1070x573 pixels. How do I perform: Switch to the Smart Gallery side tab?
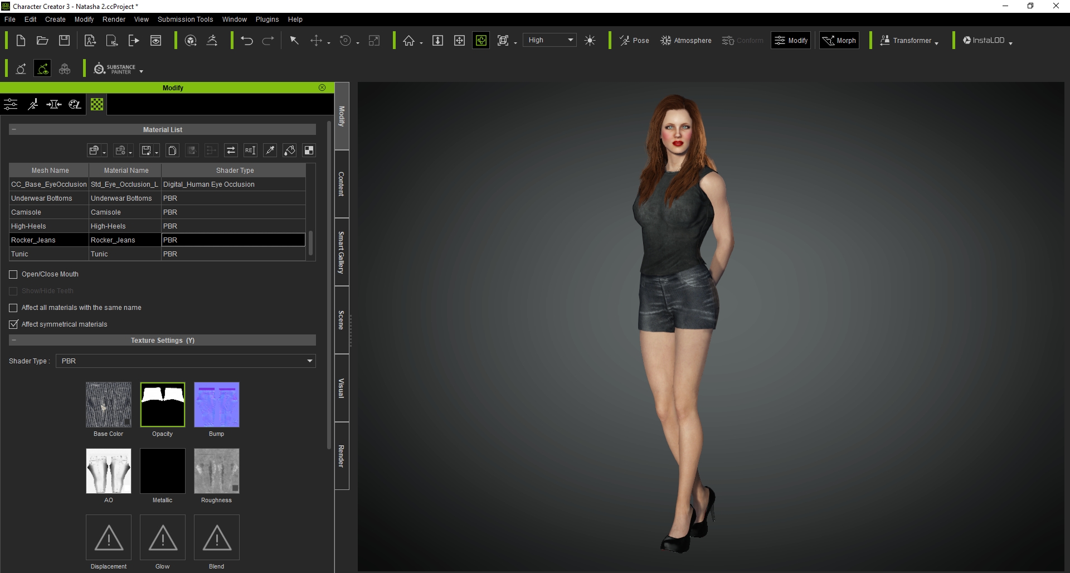tap(342, 252)
